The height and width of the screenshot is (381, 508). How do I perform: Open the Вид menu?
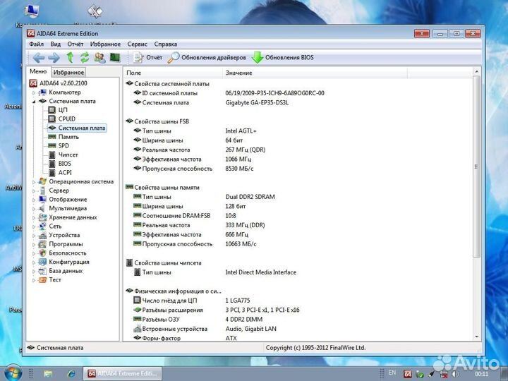56,44
